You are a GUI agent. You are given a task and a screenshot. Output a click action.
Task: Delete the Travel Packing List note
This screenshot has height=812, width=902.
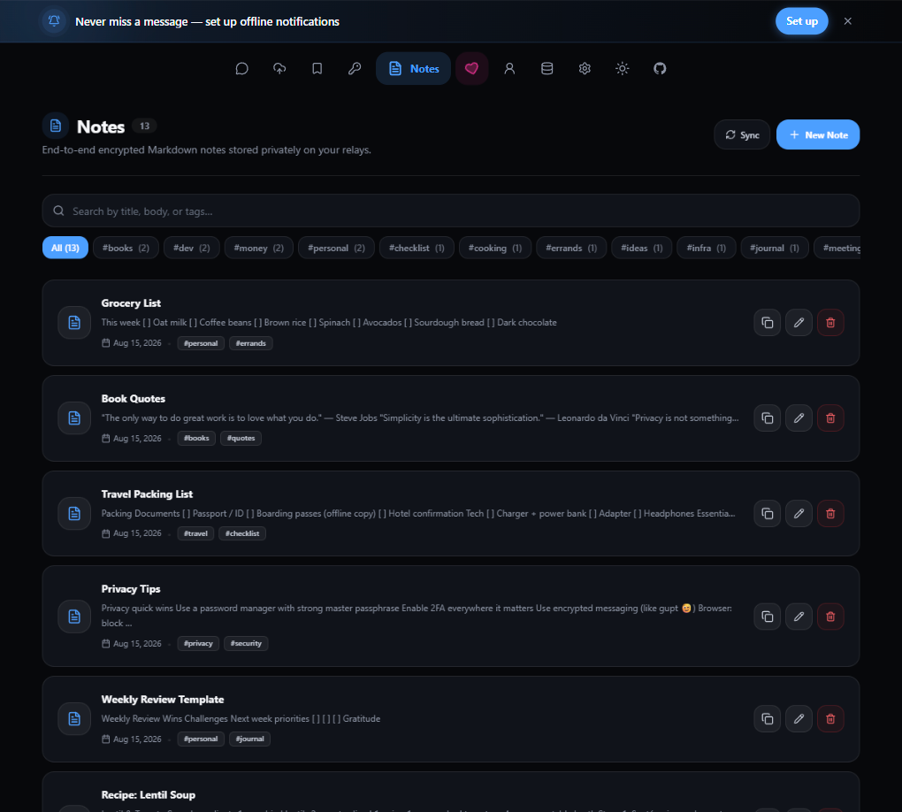[830, 513]
